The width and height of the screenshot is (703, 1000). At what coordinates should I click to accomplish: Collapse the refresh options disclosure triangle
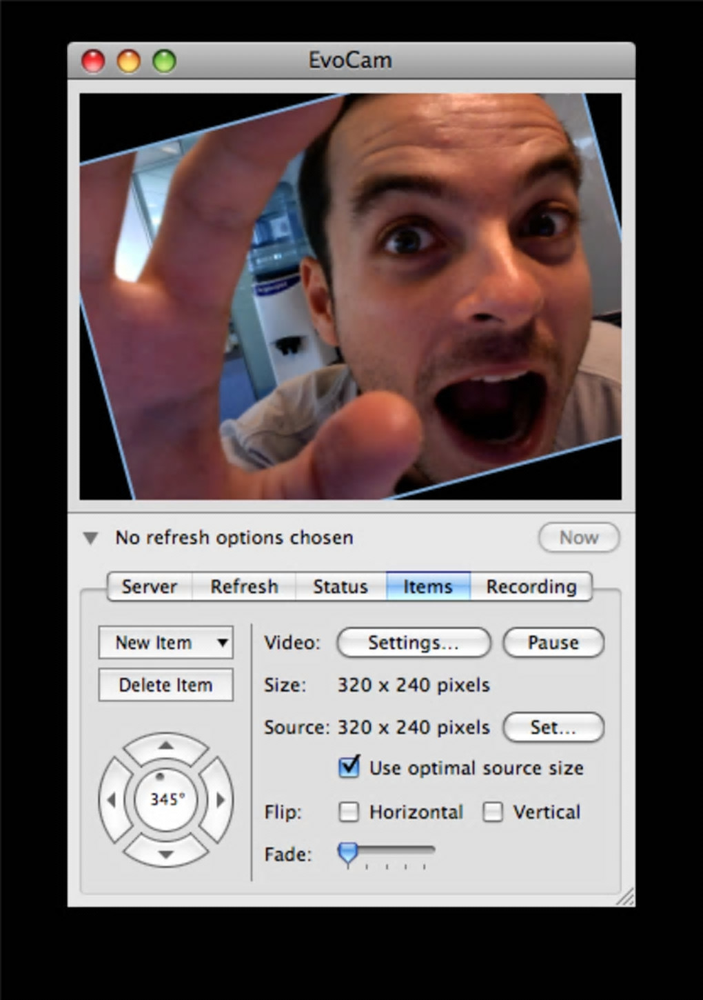90,538
